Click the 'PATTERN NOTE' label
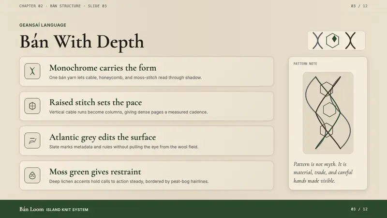The height and width of the screenshot is (218, 387). [x=305, y=63]
